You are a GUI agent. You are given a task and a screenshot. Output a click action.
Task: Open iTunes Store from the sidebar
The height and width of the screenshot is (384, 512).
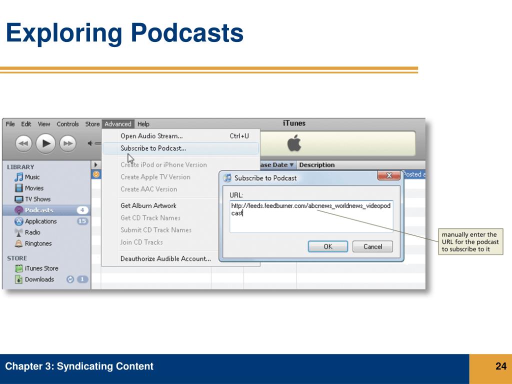[46, 268]
